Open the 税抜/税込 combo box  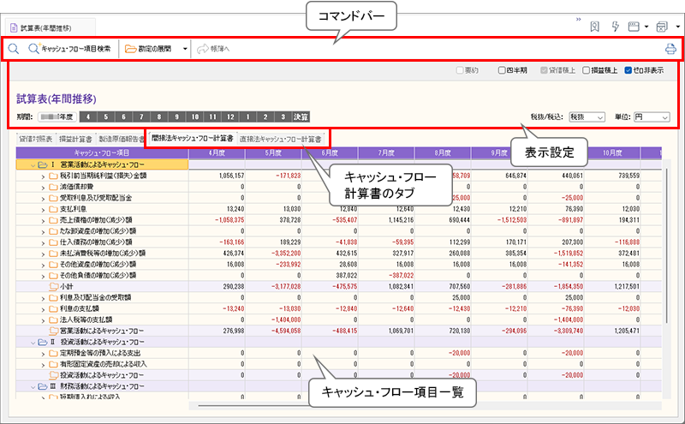tap(587, 117)
